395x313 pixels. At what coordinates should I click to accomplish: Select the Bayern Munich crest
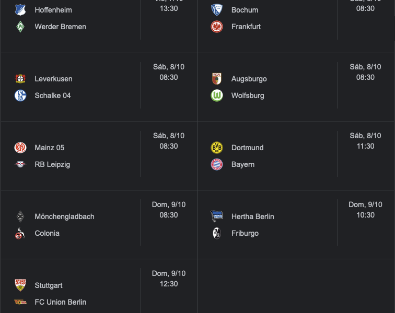point(217,164)
